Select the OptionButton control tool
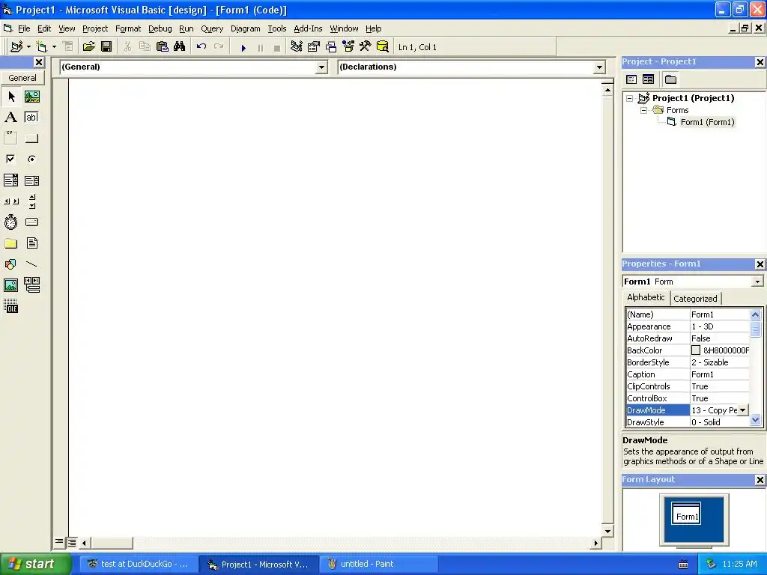Screen dimensions: 767x575 pos(32,159)
